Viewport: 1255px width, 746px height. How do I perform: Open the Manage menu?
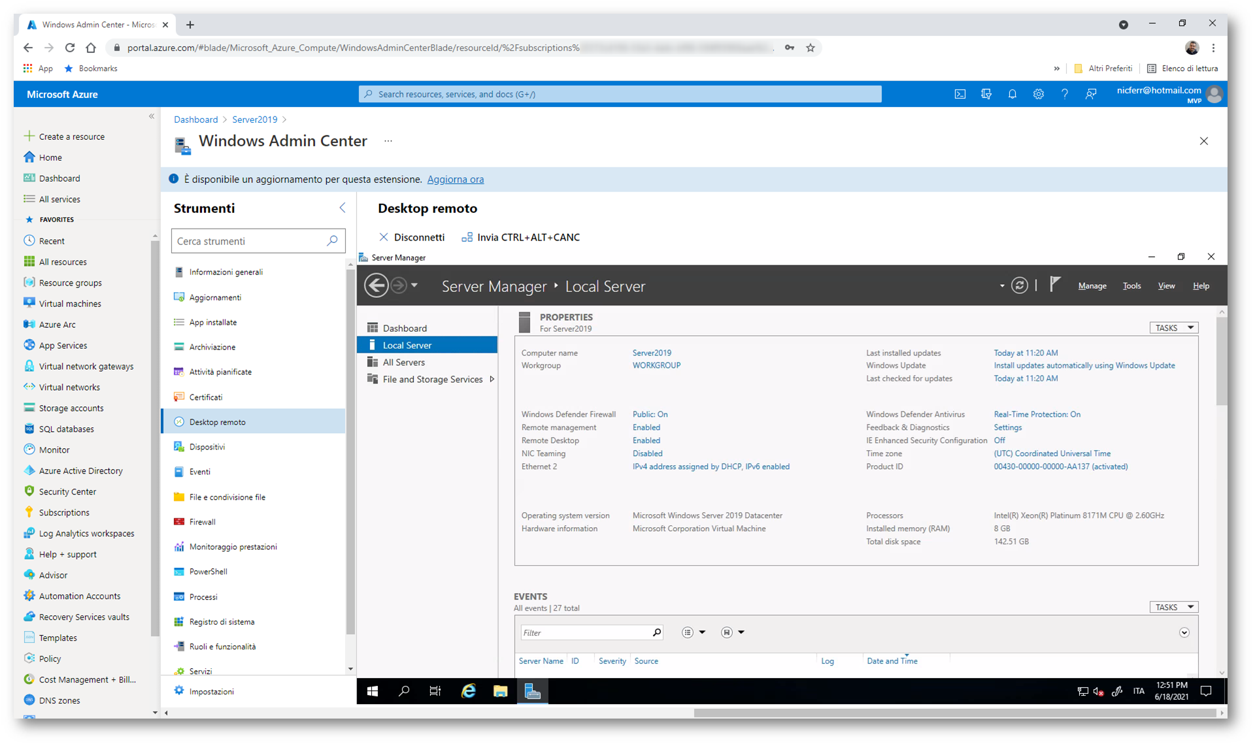1092,285
